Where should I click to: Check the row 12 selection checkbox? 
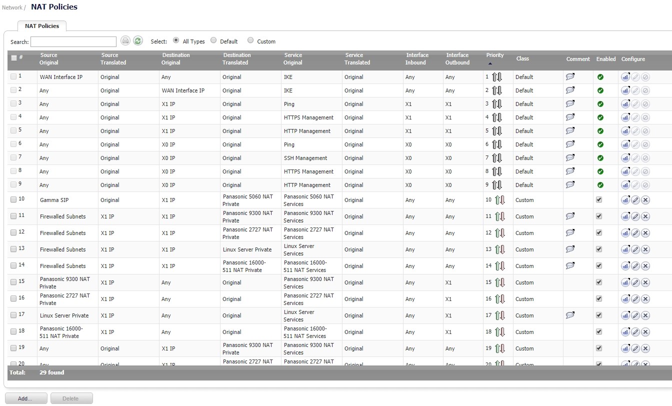13,232
